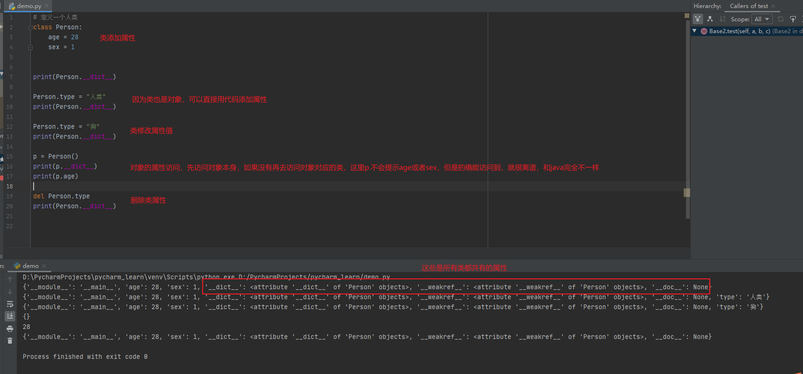Click 'print(p.__dict__)' on line 16
Screen dimensions: 803x374
coord(65,167)
